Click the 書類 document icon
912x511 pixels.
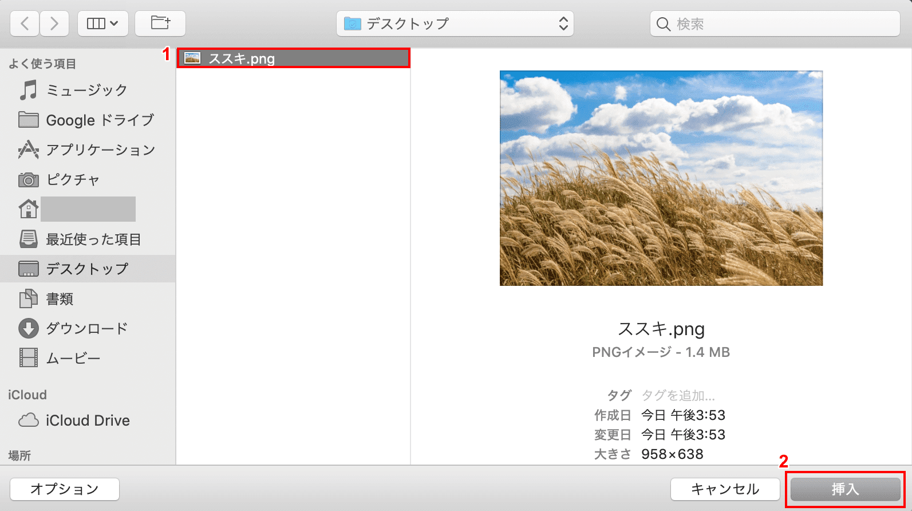pos(28,298)
